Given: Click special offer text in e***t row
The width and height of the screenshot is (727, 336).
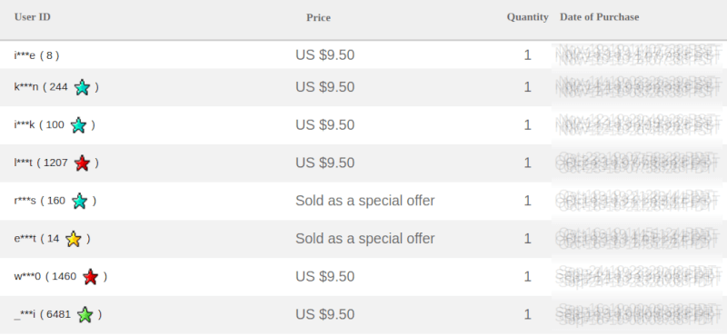Looking at the screenshot, I should point(365,239).
